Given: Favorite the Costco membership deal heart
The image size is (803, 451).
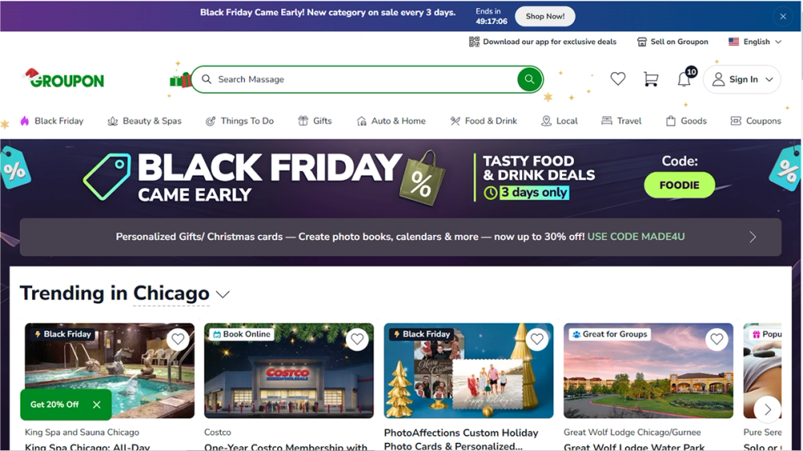Looking at the screenshot, I should point(357,339).
